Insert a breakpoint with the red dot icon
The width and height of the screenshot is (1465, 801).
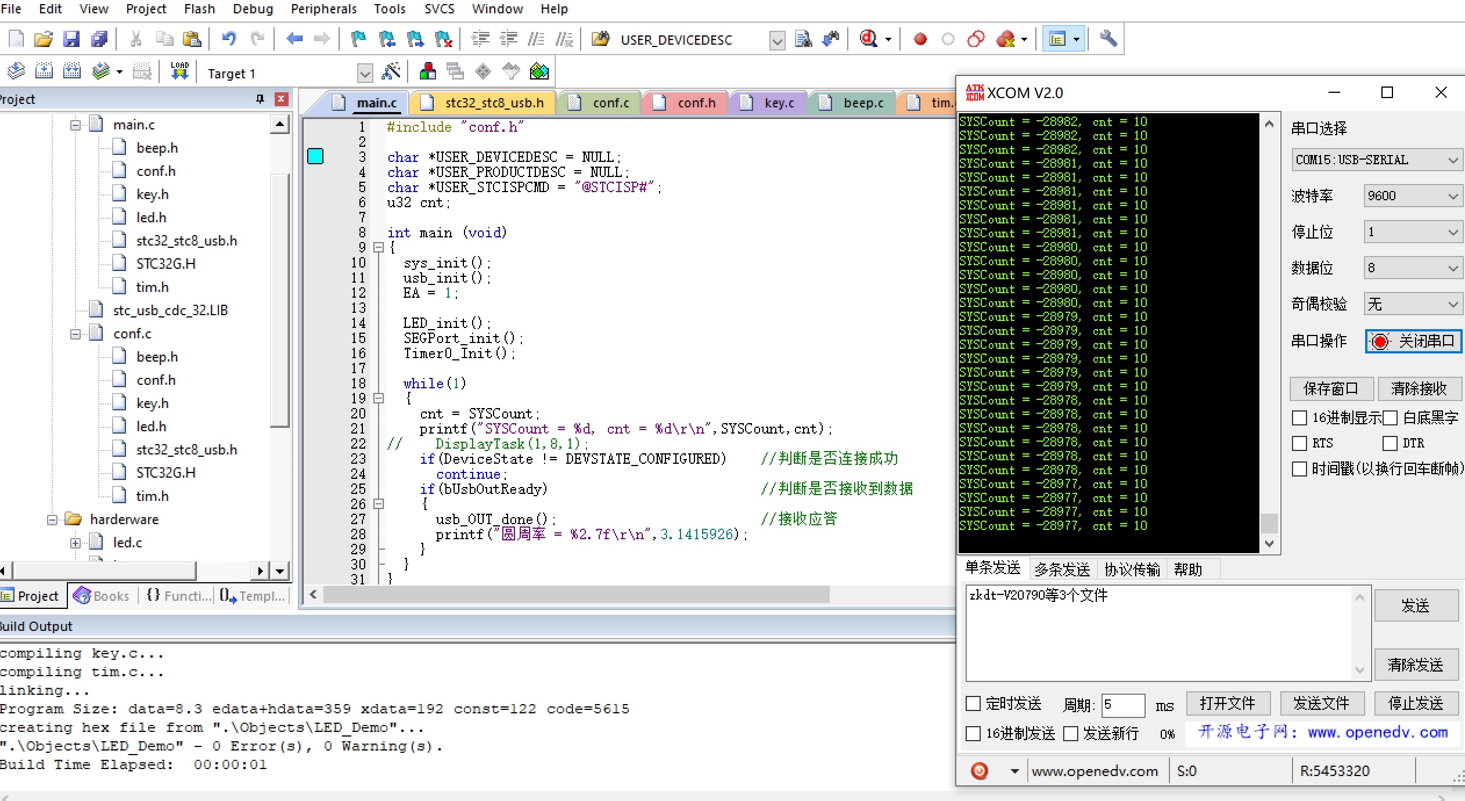coord(920,39)
